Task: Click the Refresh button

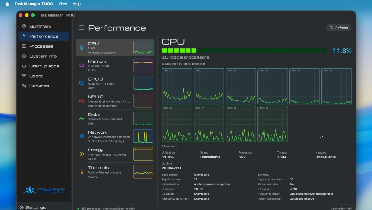Action: (x=339, y=28)
